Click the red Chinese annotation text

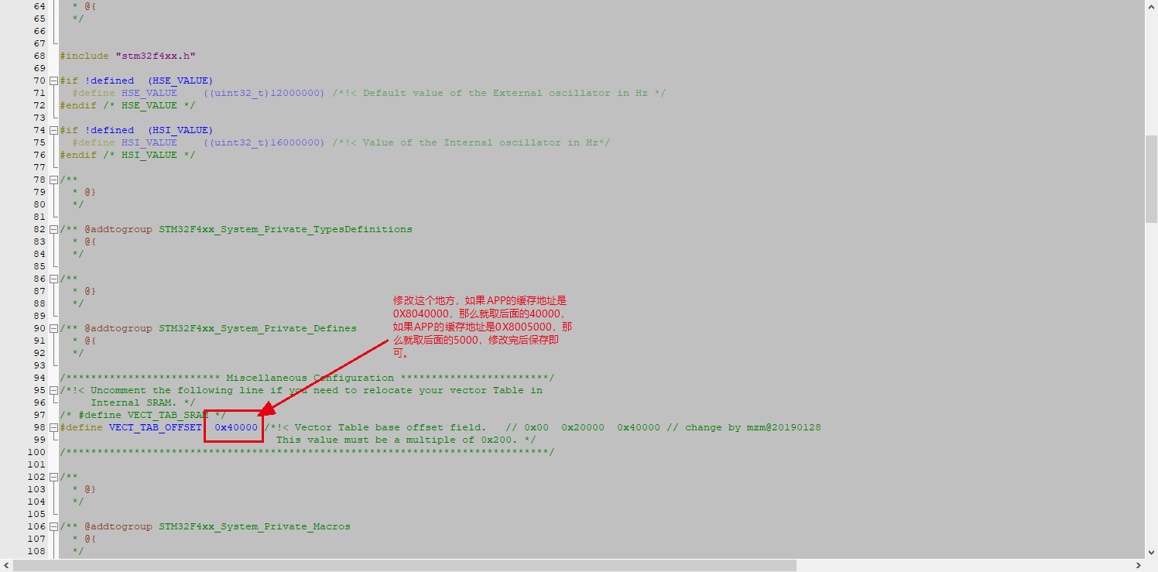(x=480, y=325)
